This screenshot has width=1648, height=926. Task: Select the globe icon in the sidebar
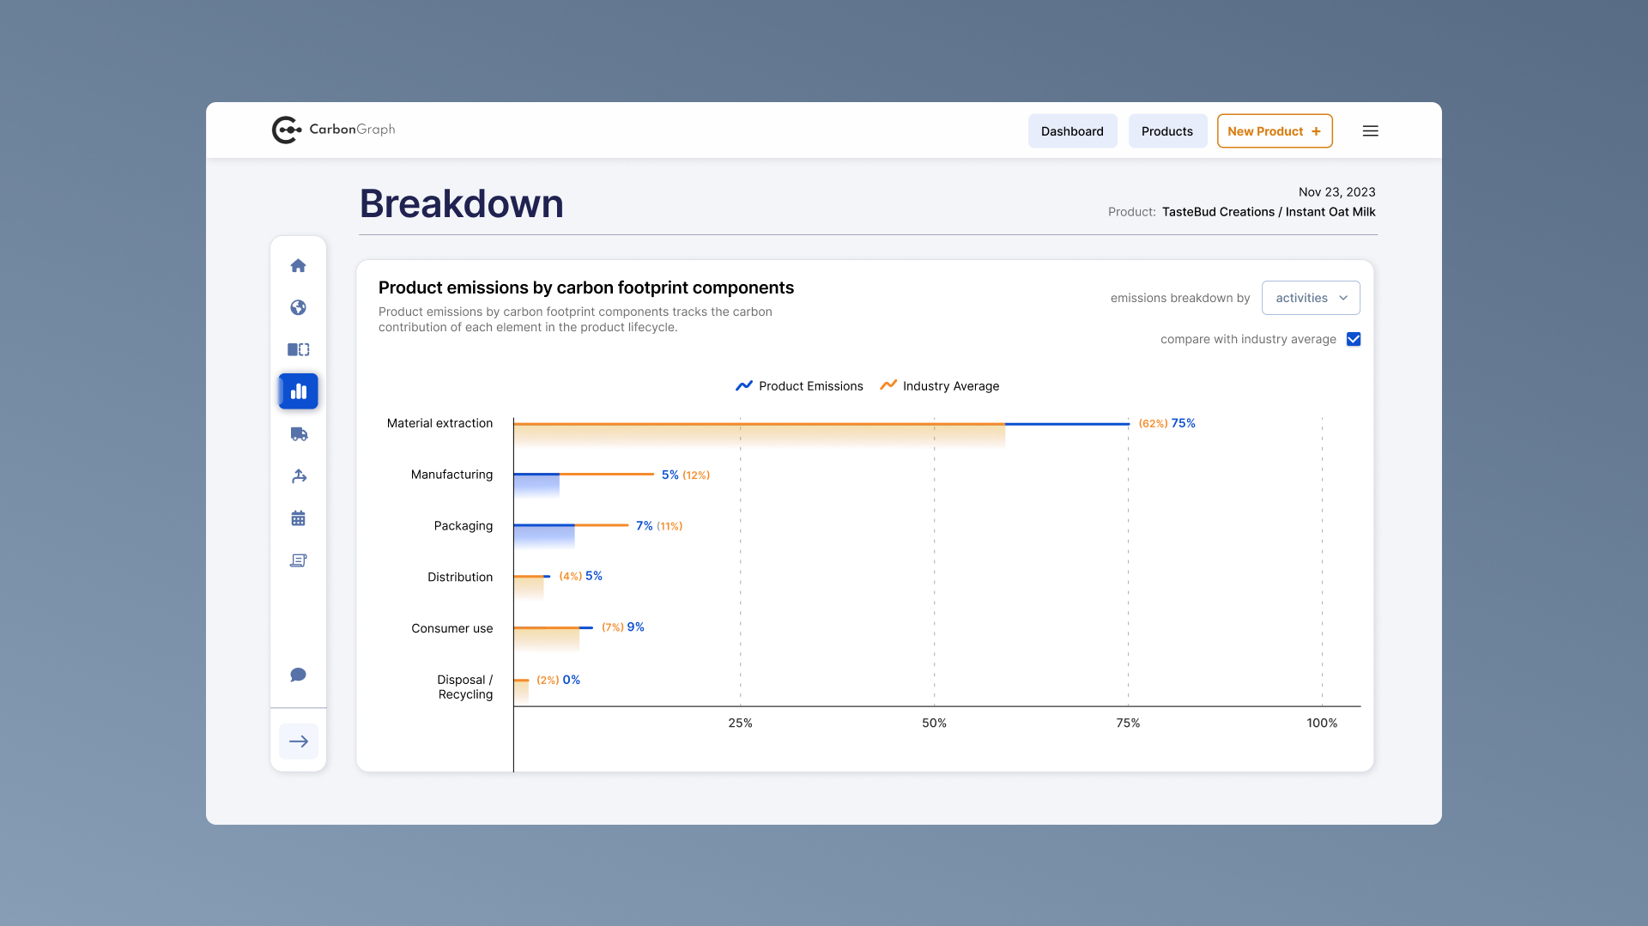[298, 307]
